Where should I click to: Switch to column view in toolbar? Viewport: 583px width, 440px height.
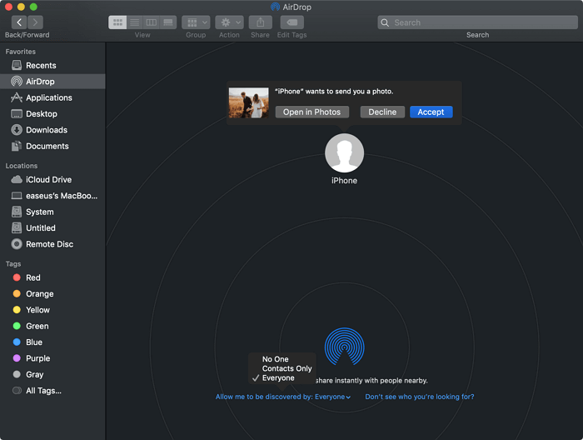pyautogui.click(x=151, y=22)
